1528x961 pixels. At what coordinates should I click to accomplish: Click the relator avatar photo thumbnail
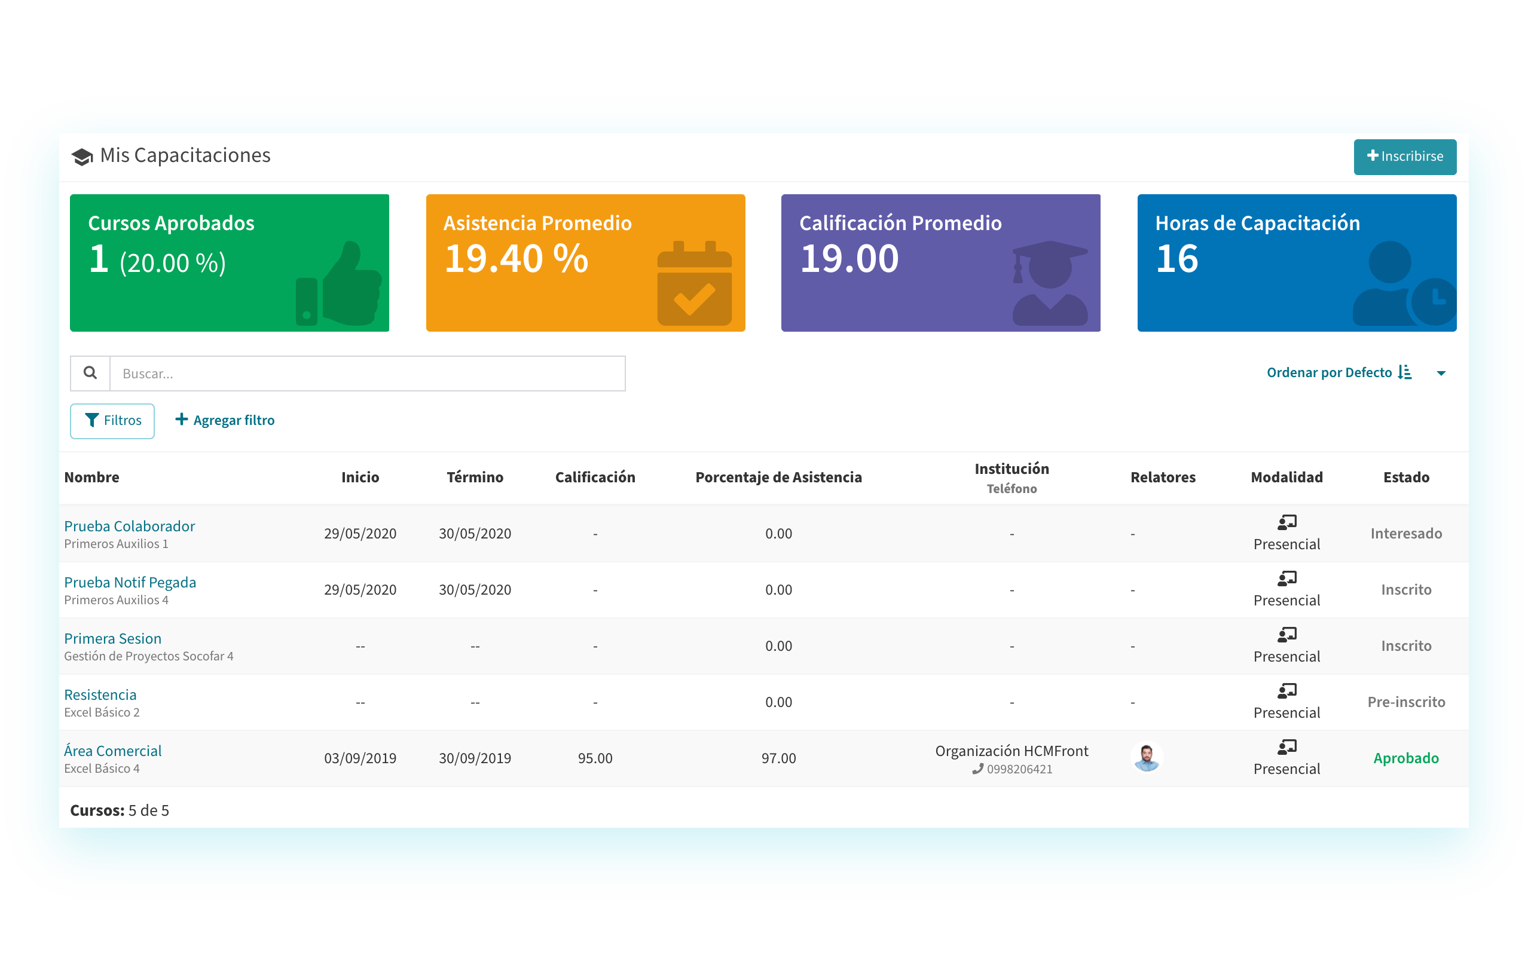pyautogui.click(x=1146, y=757)
